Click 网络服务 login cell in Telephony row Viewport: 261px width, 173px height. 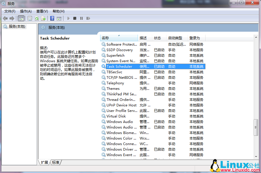[196, 83]
